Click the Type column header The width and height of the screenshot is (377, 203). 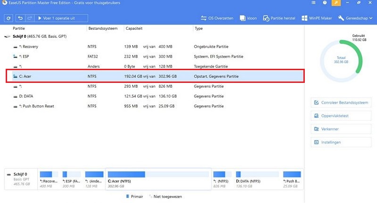199,28
